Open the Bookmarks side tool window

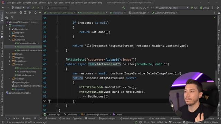(2, 111)
